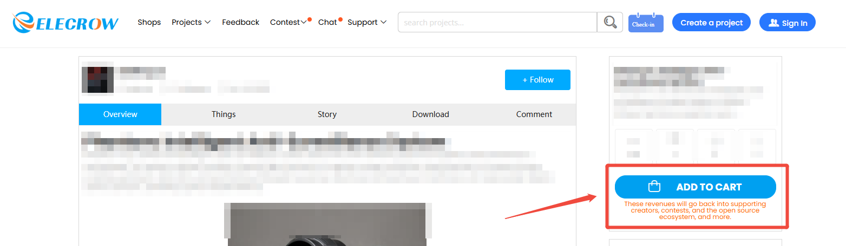Click the red notification dot on Chat
Viewport: 846px width, 246px height.
[340, 19]
